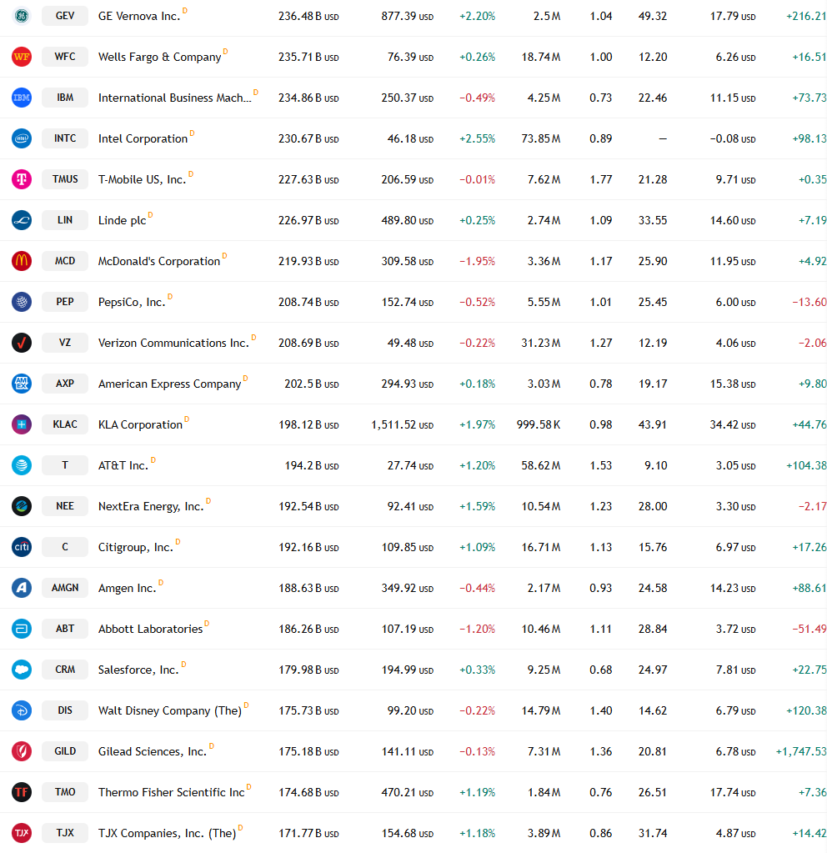Select Abbott EPS growth −51.49
The height and width of the screenshot is (853, 827).
click(809, 629)
